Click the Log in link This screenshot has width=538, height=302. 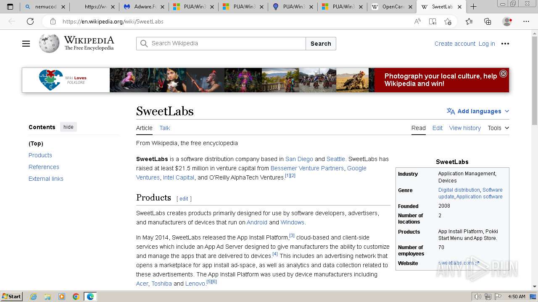tap(487, 44)
